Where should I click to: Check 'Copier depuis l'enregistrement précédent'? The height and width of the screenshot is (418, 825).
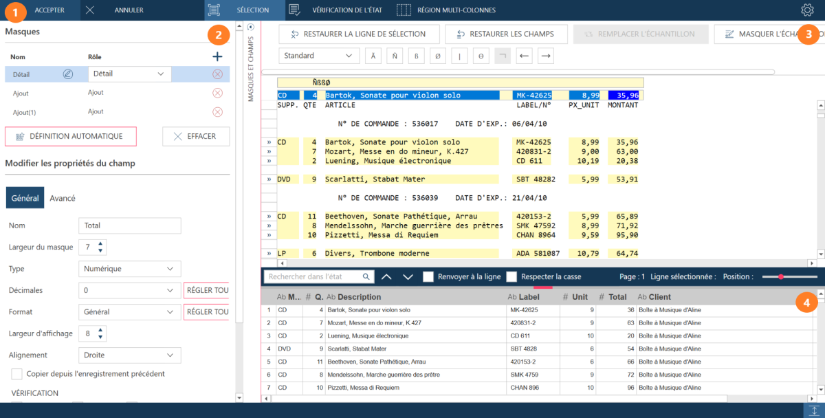[x=17, y=374]
